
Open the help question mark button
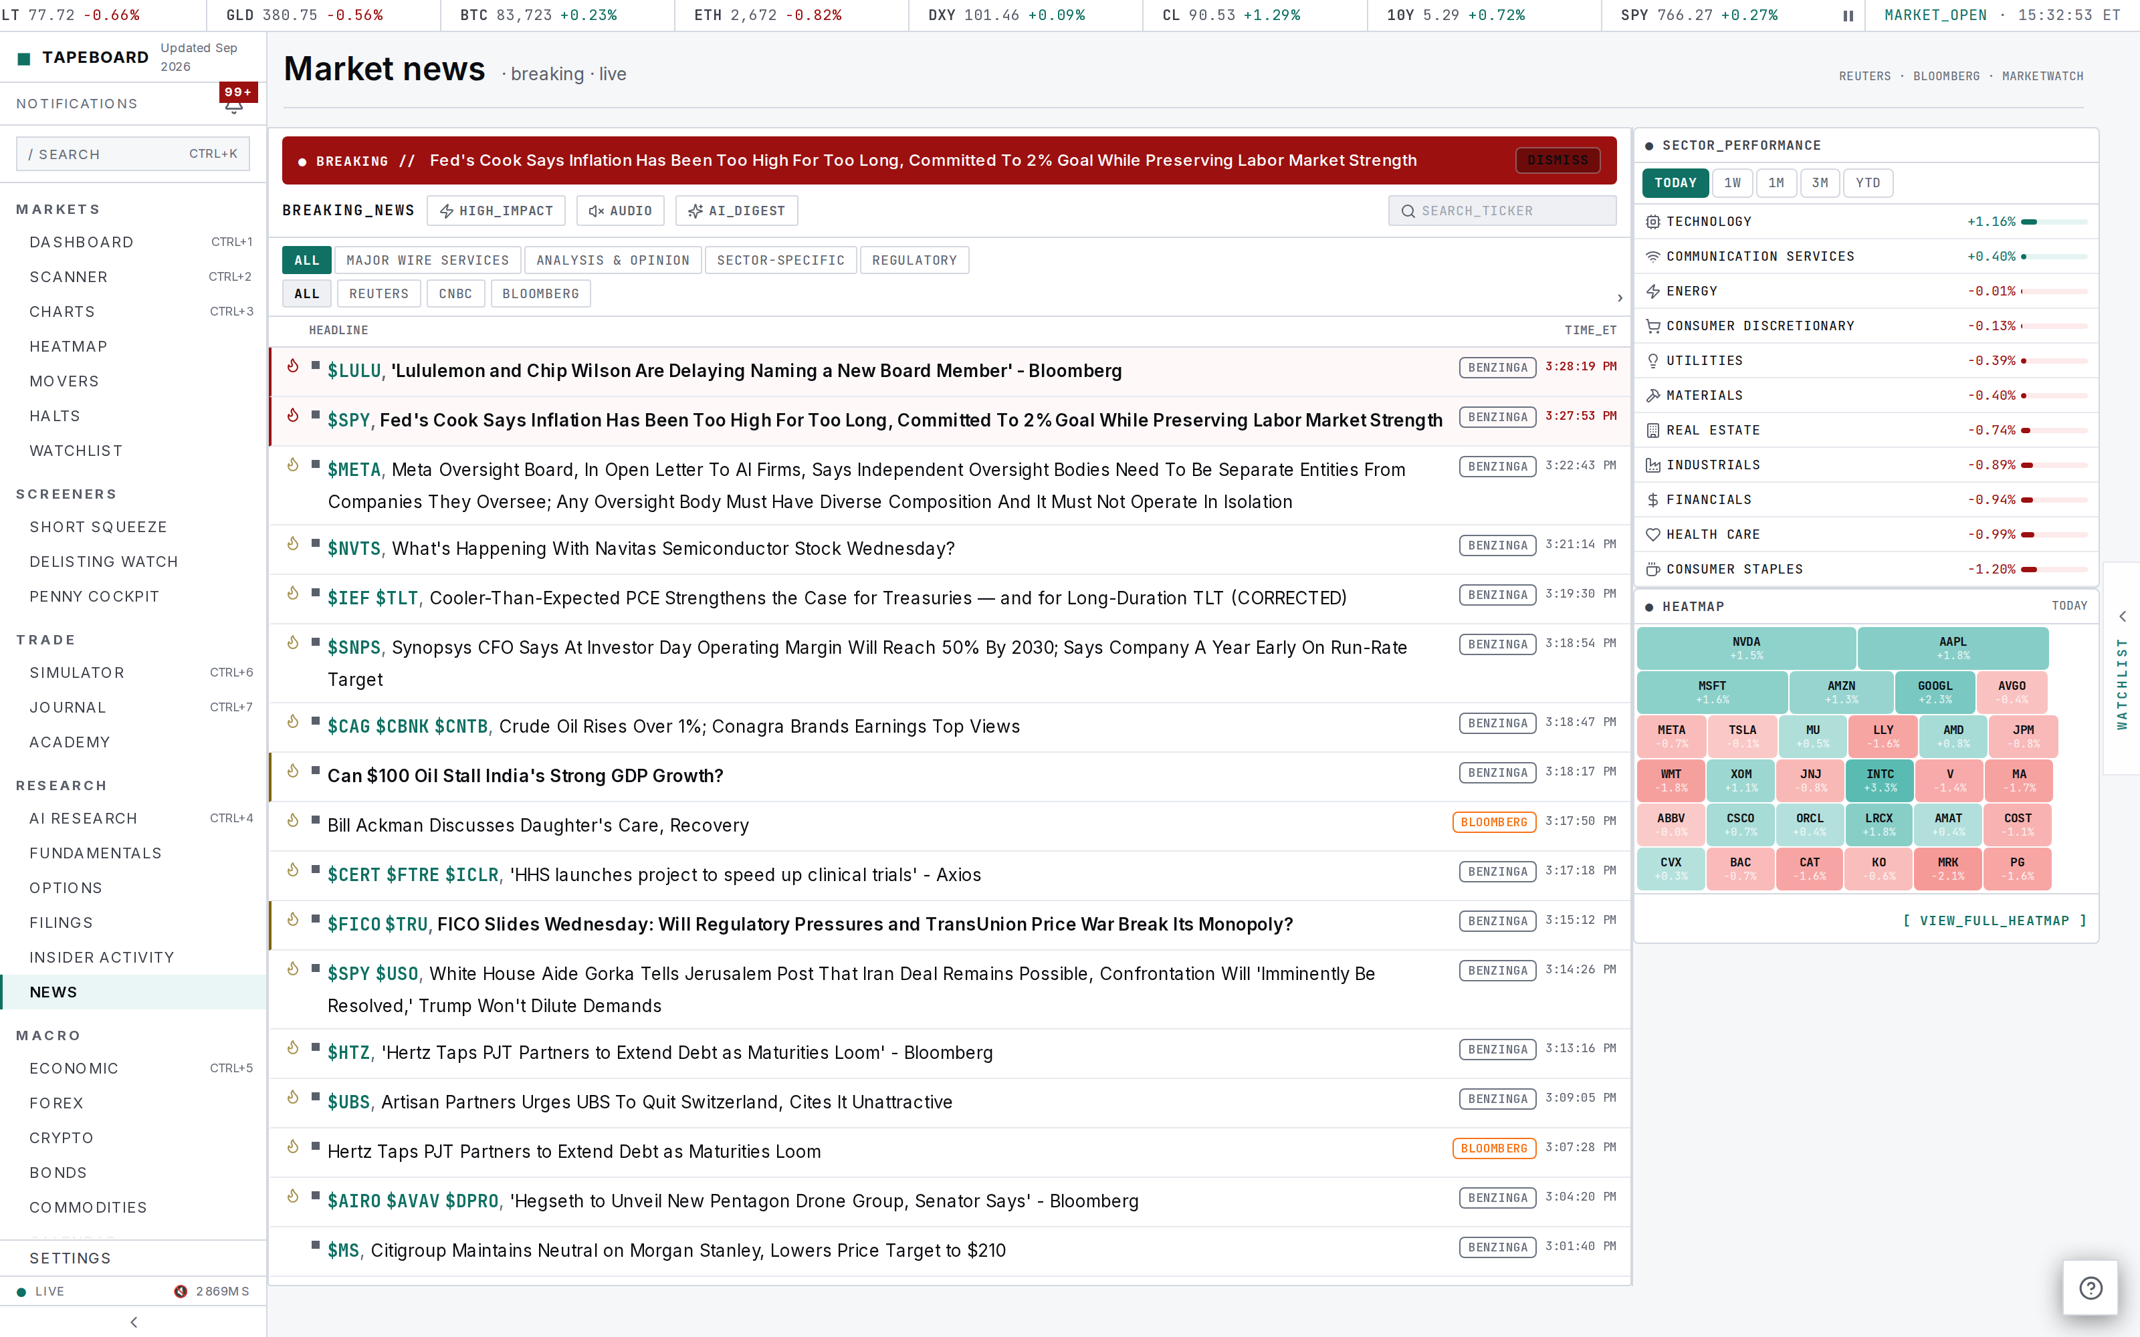click(x=2091, y=1288)
